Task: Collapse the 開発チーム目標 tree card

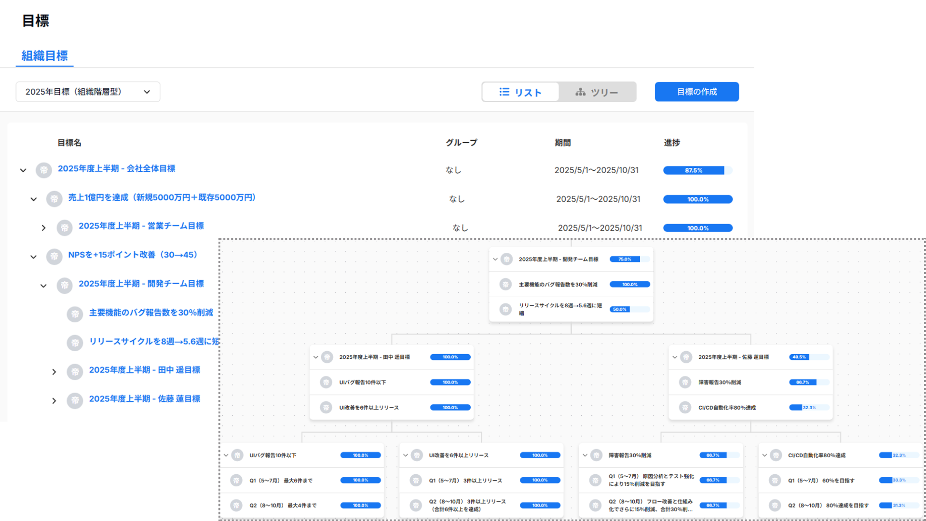Action: [x=495, y=259]
